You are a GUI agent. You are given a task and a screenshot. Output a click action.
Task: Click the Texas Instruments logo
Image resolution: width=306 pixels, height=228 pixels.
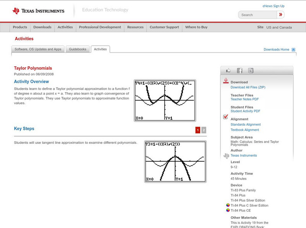click(x=38, y=11)
